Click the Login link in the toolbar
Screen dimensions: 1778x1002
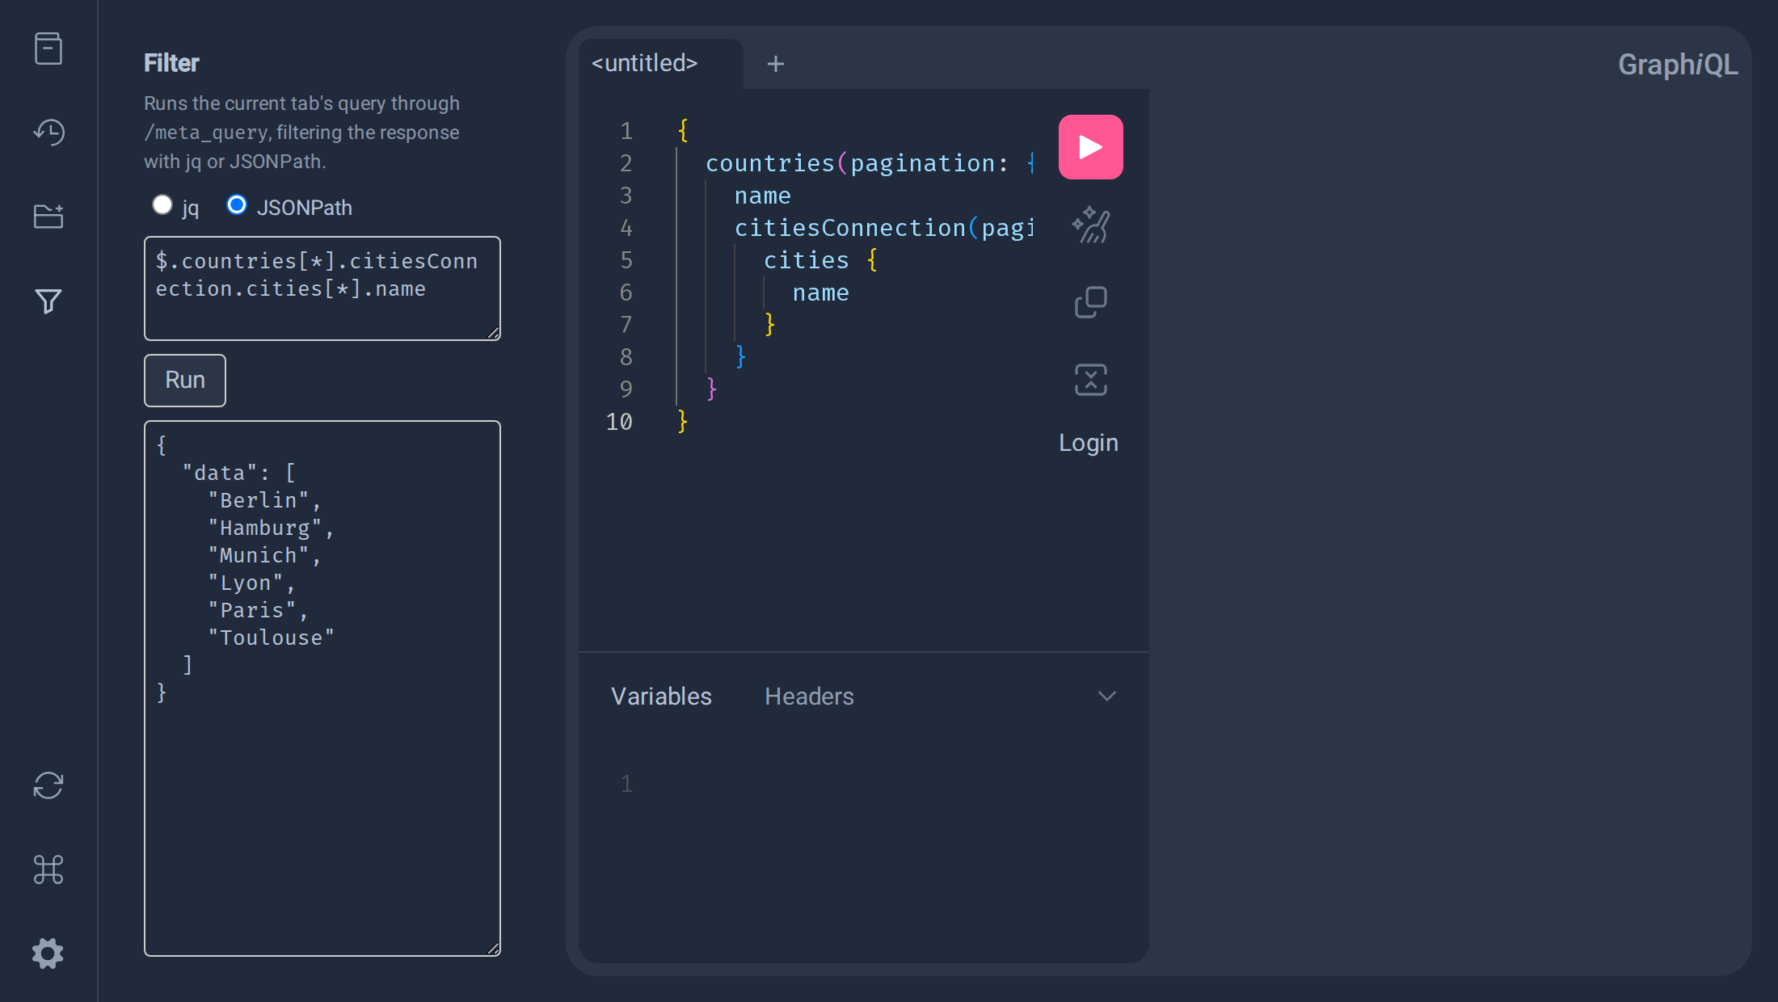(x=1089, y=443)
